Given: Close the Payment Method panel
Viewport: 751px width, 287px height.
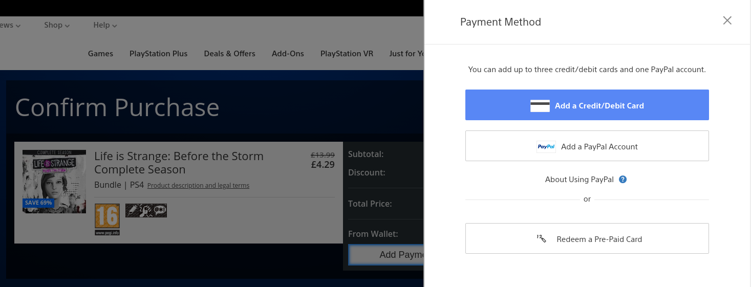Looking at the screenshot, I should coord(727,20).
